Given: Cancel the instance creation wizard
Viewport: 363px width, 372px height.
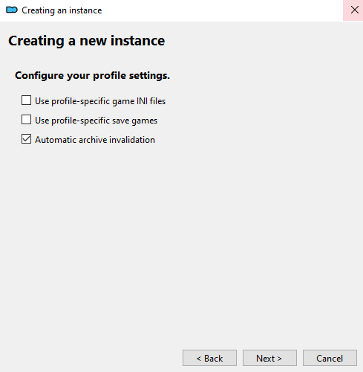Looking at the screenshot, I should click(330, 358).
